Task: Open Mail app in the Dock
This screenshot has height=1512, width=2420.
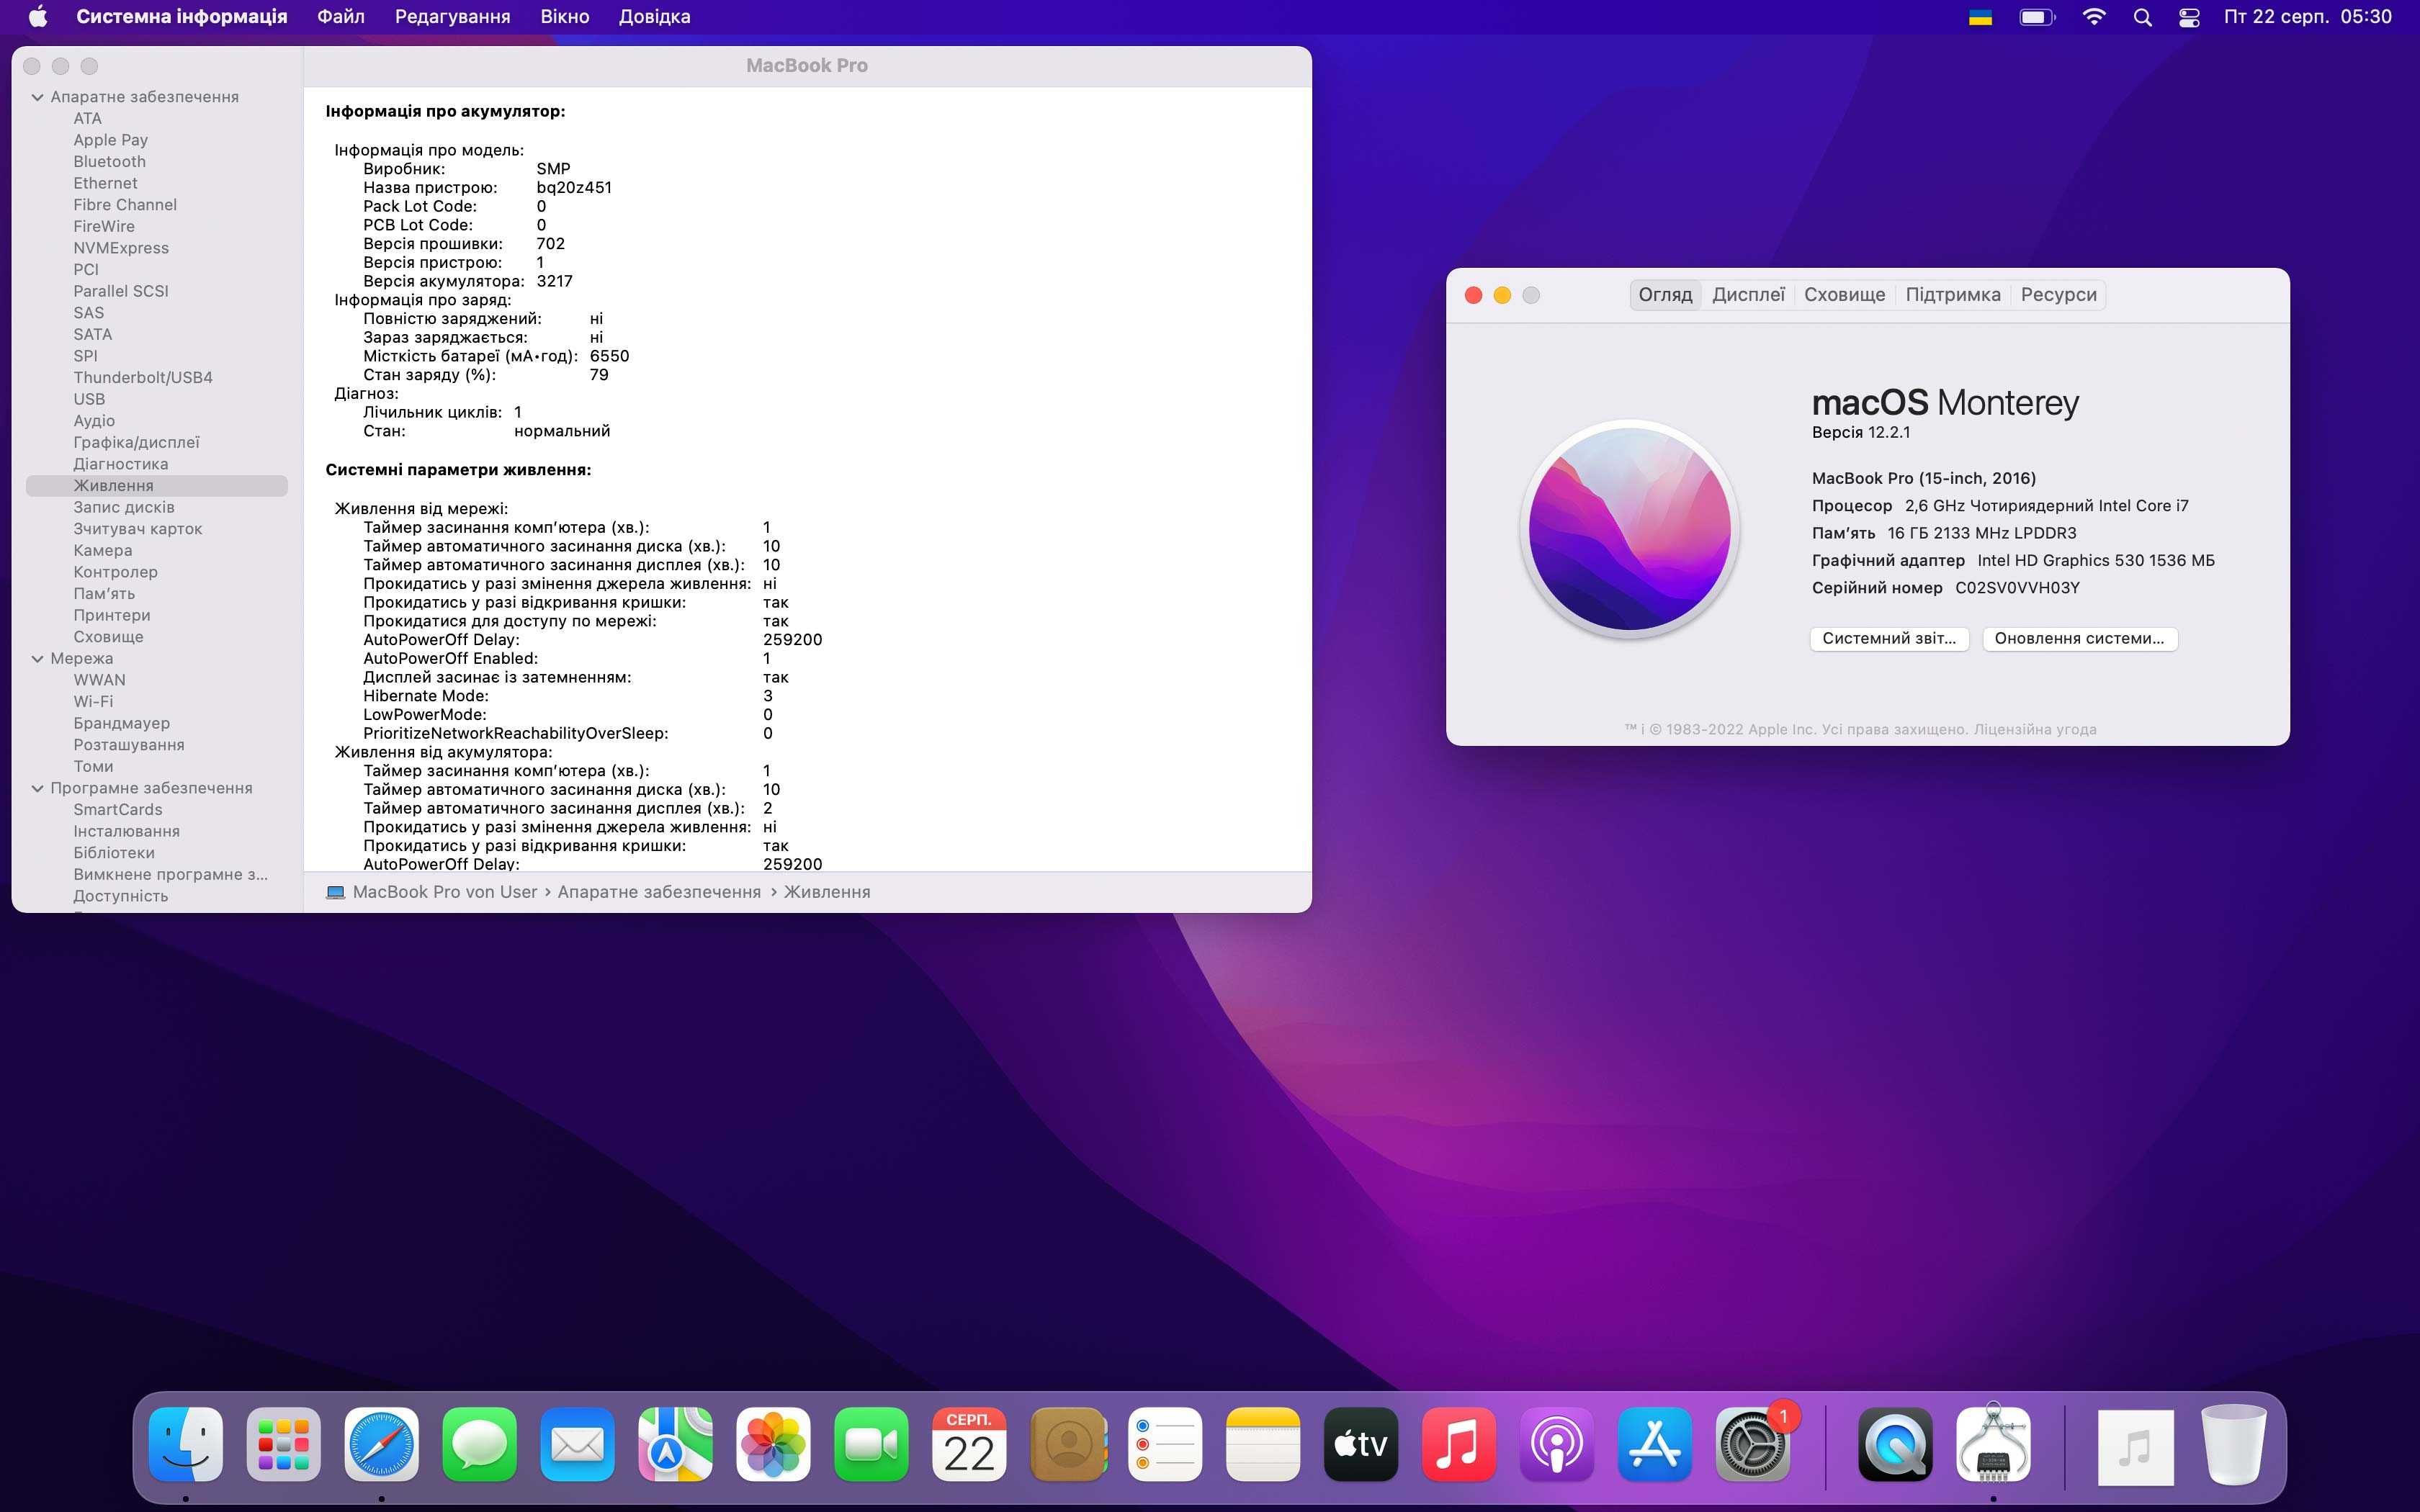Action: (x=578, y=1444)
